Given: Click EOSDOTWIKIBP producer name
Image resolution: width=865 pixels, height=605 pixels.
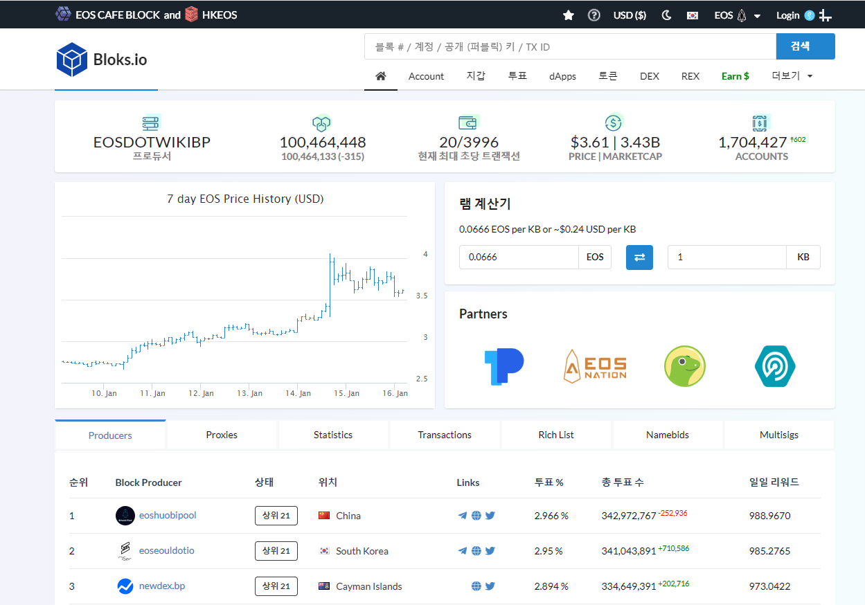Looking at the screenshot, I should (152, 143).
